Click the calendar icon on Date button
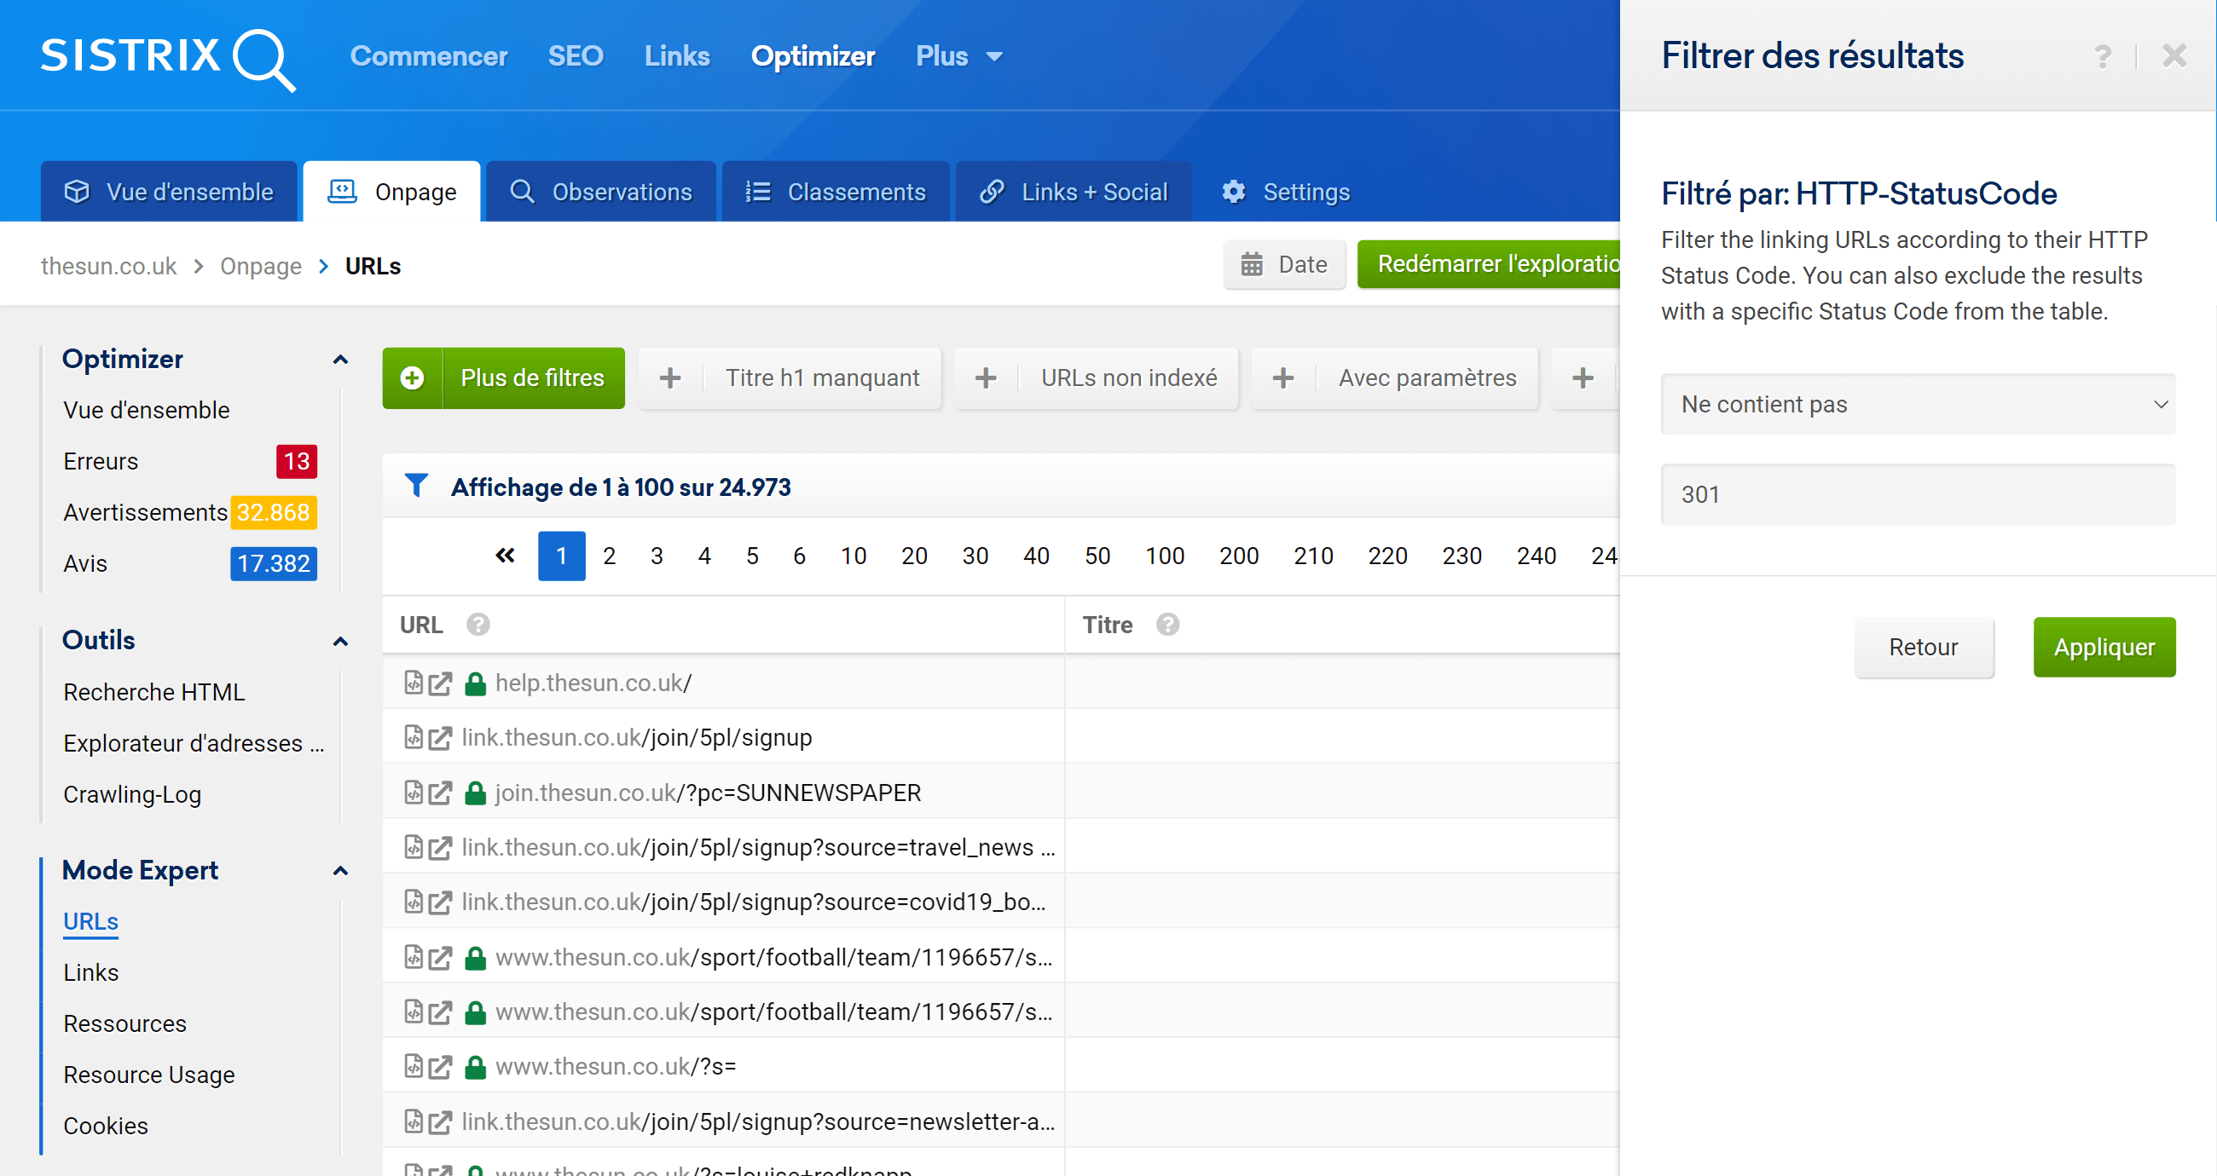 point(1252,264)
